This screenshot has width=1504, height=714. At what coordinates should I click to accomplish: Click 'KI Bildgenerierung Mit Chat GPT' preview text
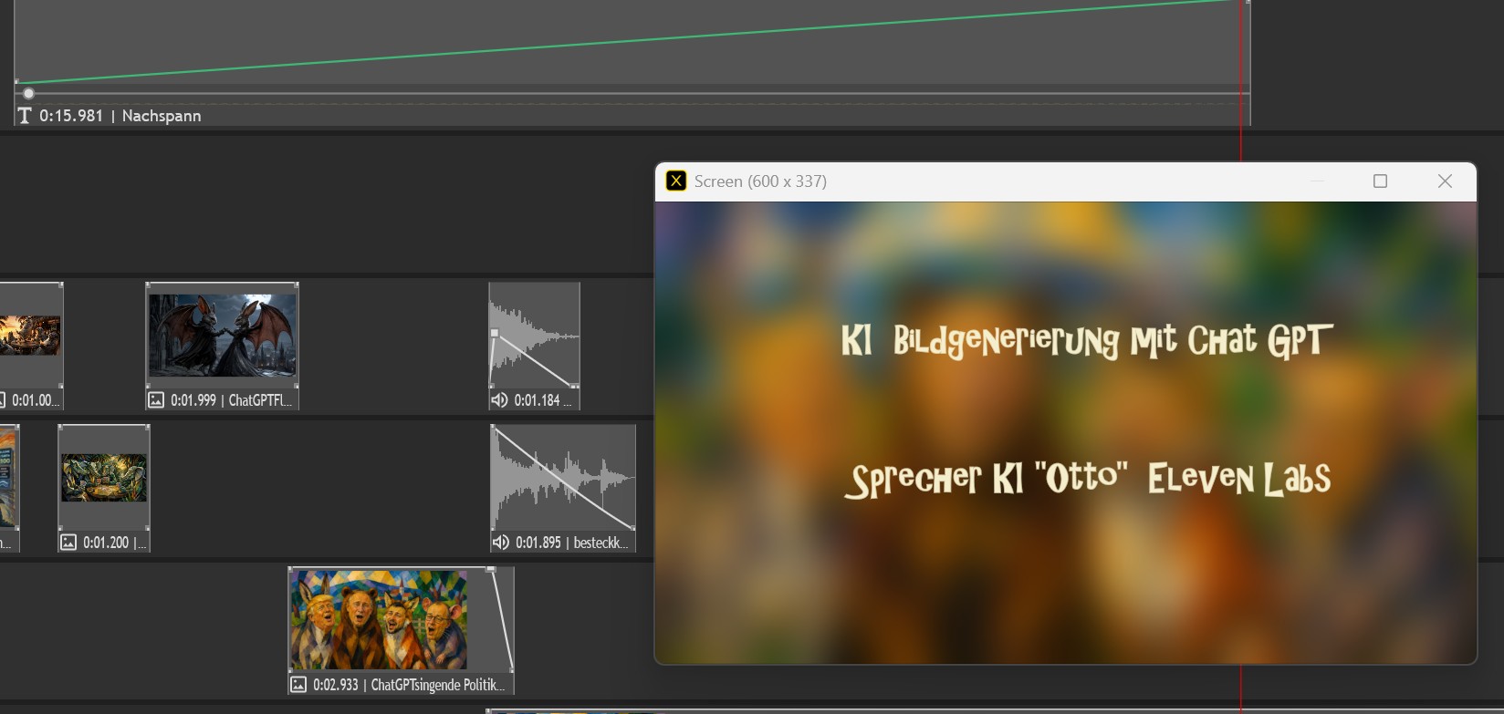pos(1087,340)
